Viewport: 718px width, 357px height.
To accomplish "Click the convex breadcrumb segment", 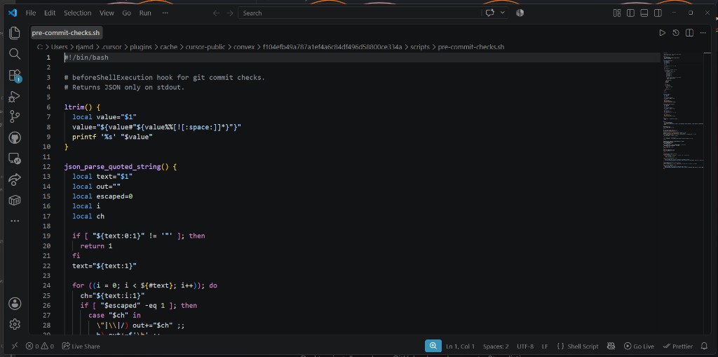I will click(x=244, y=47).
